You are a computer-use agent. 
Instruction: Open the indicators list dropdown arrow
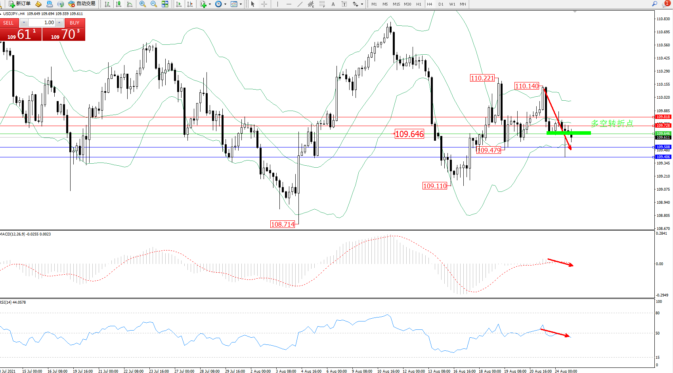pyautogui.click(x=210, y=4)
